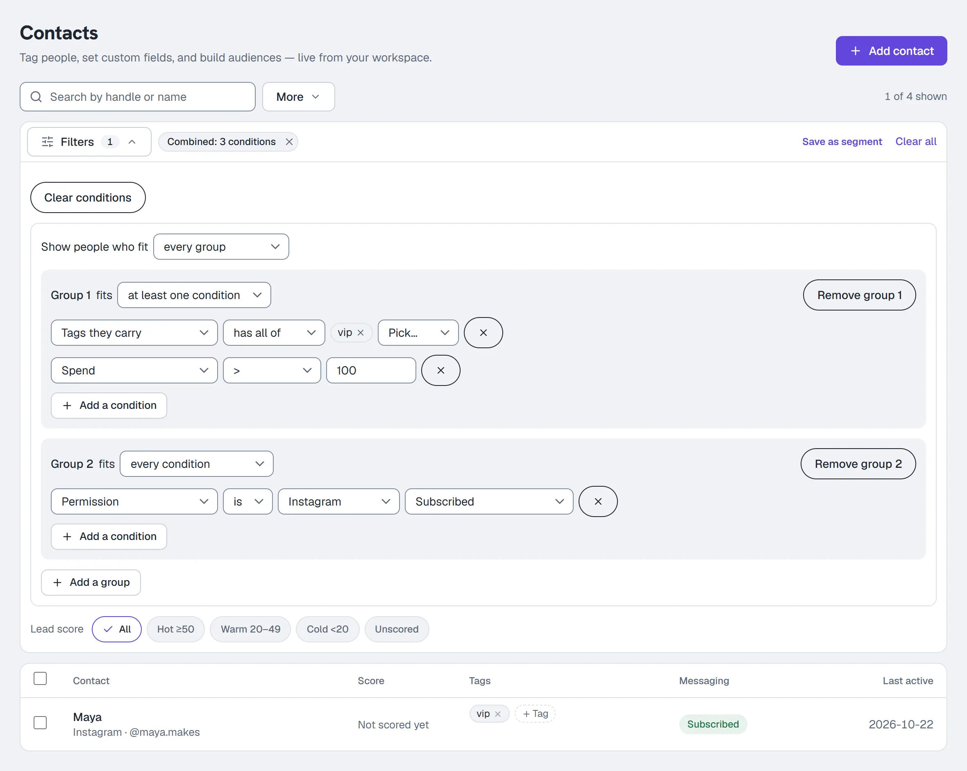Click Save as segment link

(x=842, y=141)
